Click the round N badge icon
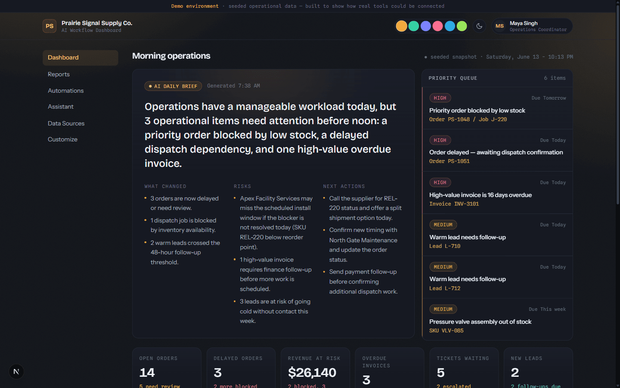Screen dimensions: 620x388 tap(16, 372)
